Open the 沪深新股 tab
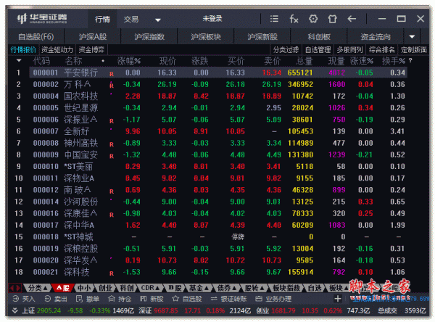This screenshot has width=435, height=322. click(262, 37)
